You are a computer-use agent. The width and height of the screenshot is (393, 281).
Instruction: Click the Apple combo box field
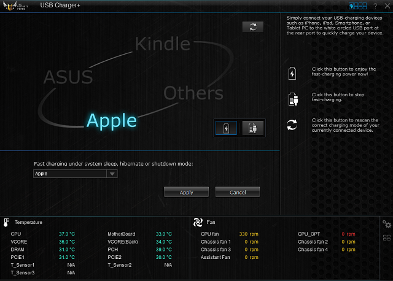point(69,174)
